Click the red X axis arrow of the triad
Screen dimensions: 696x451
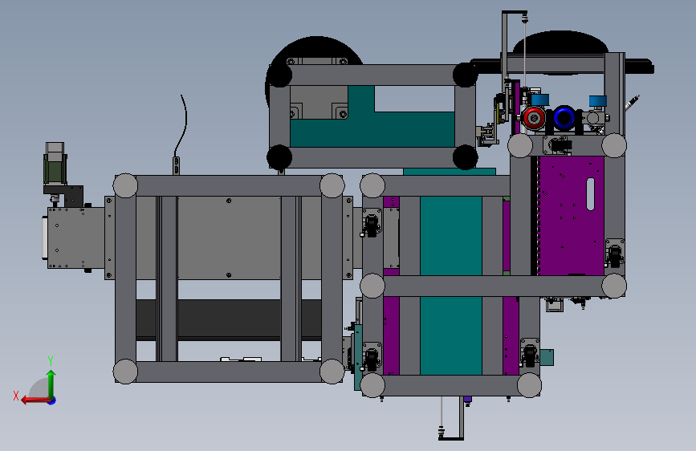point(35,400)
